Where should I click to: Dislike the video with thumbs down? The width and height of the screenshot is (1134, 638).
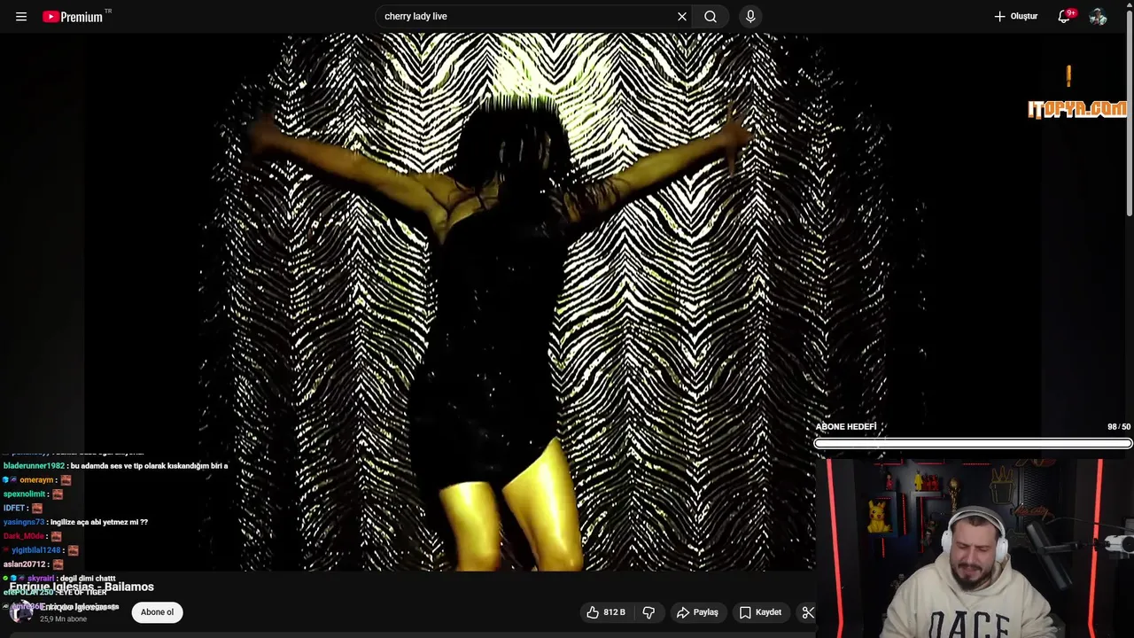649,612
